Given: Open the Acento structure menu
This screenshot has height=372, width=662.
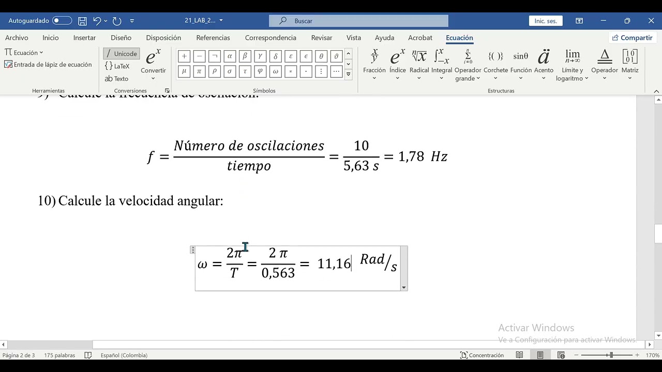Looking at the screenshot, I should [x=544, y=65].
